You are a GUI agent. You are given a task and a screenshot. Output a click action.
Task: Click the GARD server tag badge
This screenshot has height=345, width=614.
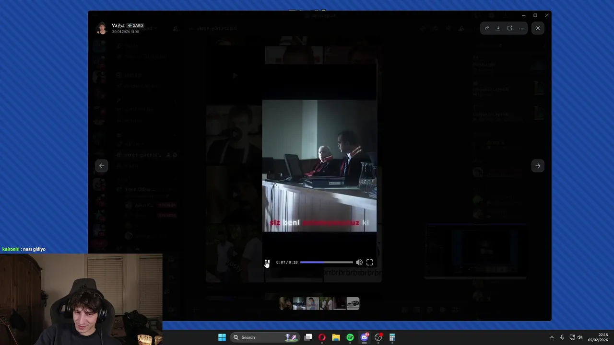point(135,25)
